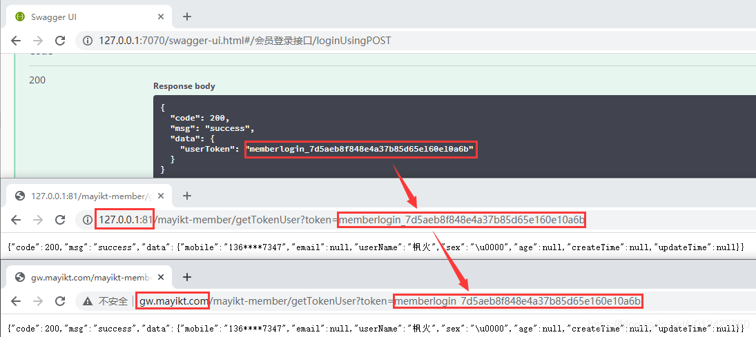Open new tab in the 127.0.0.1:81 window
The width and height of the screenshot is (756, 337).
coord(187,196)
